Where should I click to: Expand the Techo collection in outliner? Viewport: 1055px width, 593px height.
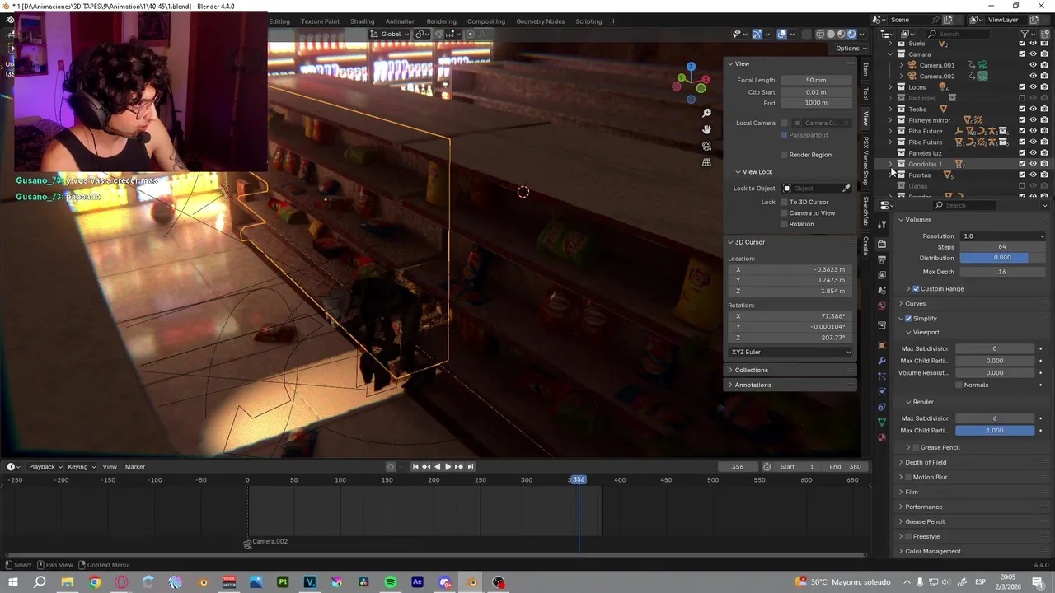coord(890,110)
